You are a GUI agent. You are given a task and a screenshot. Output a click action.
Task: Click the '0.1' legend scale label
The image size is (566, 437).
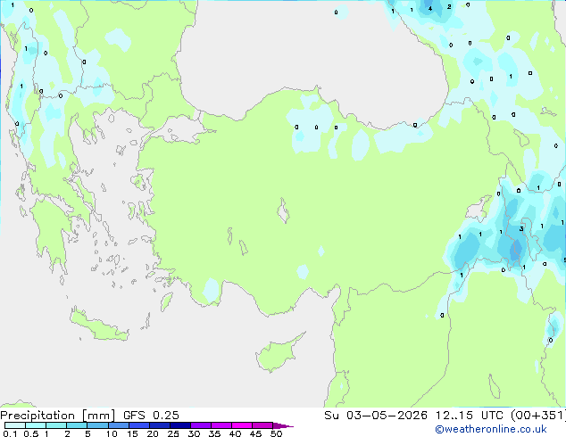point(10,433)
